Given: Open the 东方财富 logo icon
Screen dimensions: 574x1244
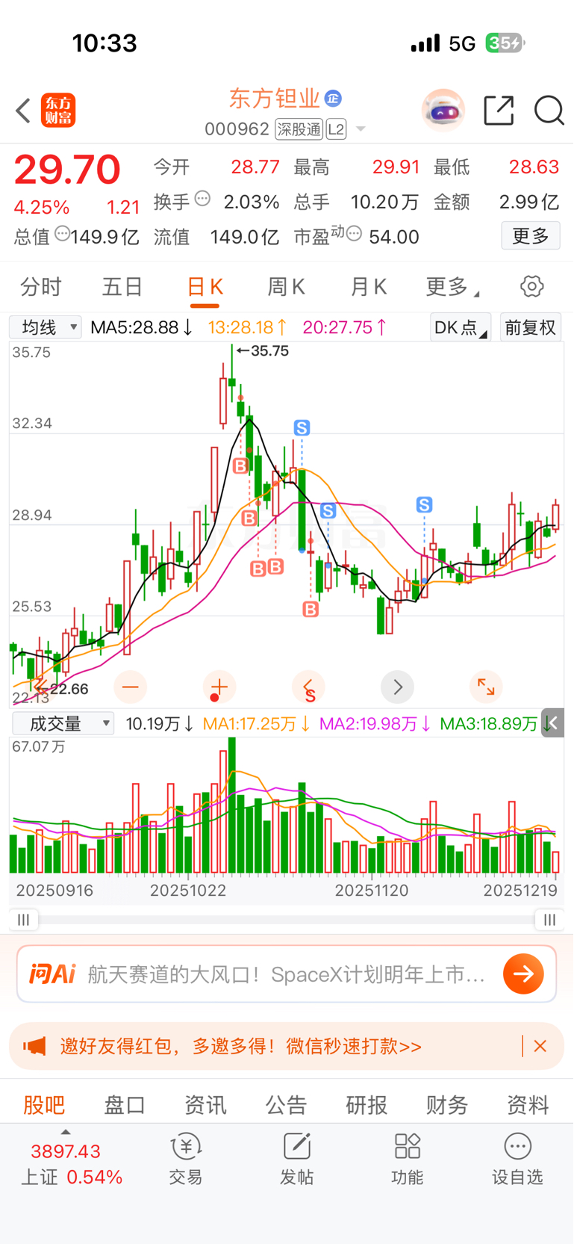Looking at the screenshot, I should point(58,111).
